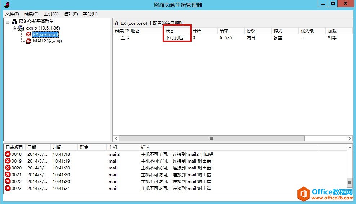Click error icon of log entry 0020
Viewport: 356px width, 204px height.
coord(8,168)
